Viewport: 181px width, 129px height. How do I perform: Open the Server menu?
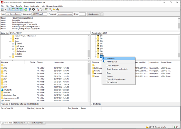[26, 6]
